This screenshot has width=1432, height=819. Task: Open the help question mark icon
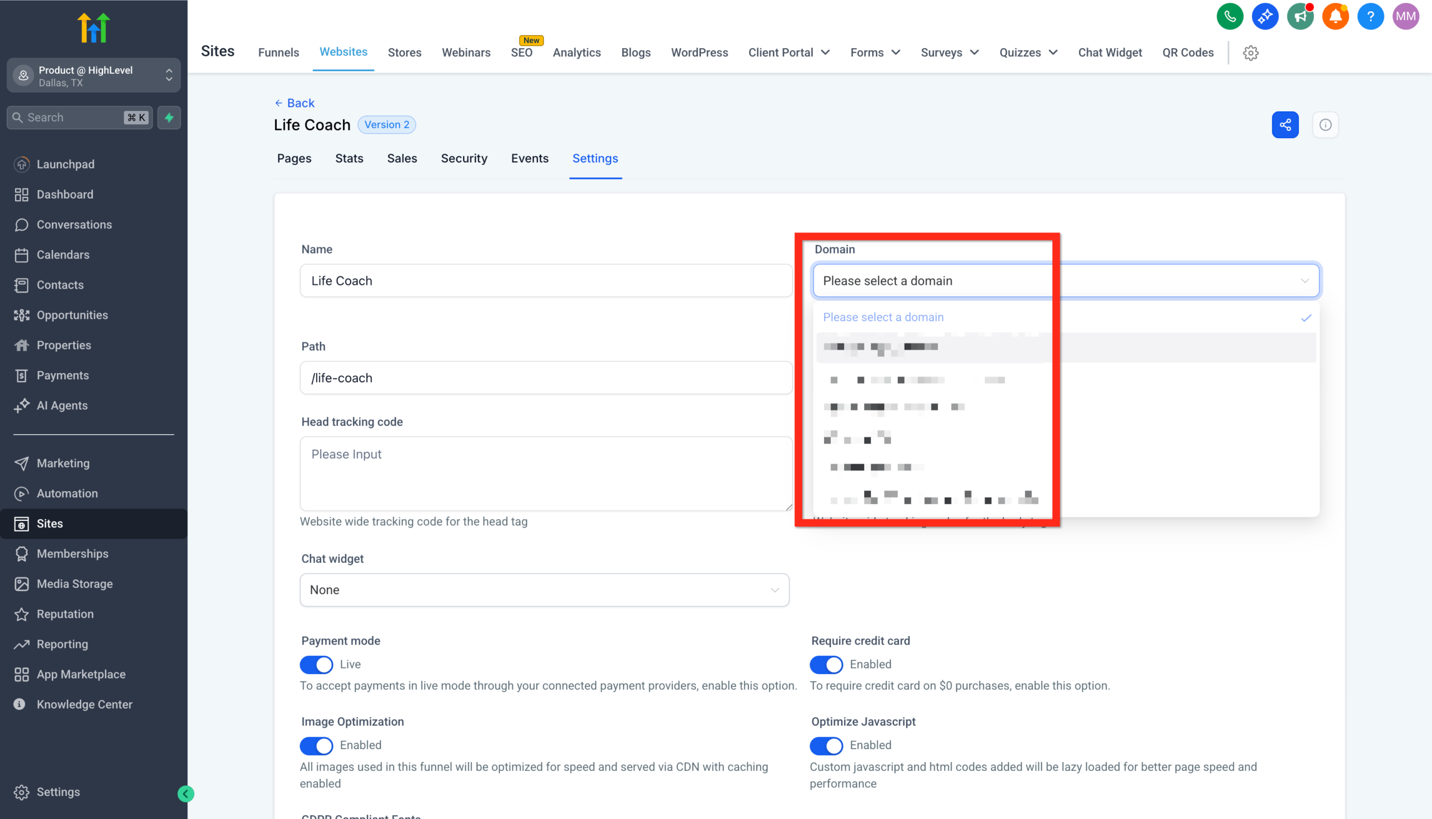point(1370,16)
